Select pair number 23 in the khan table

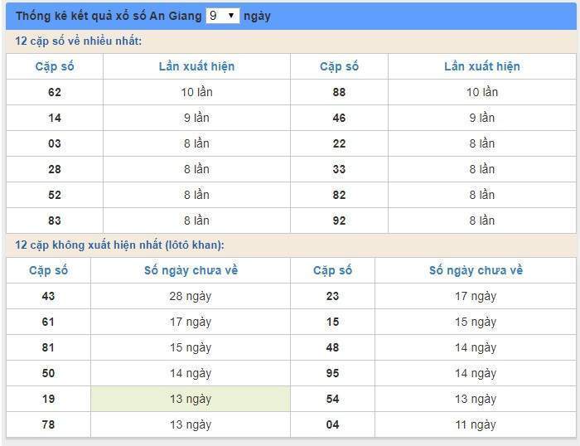click(332, 296)
